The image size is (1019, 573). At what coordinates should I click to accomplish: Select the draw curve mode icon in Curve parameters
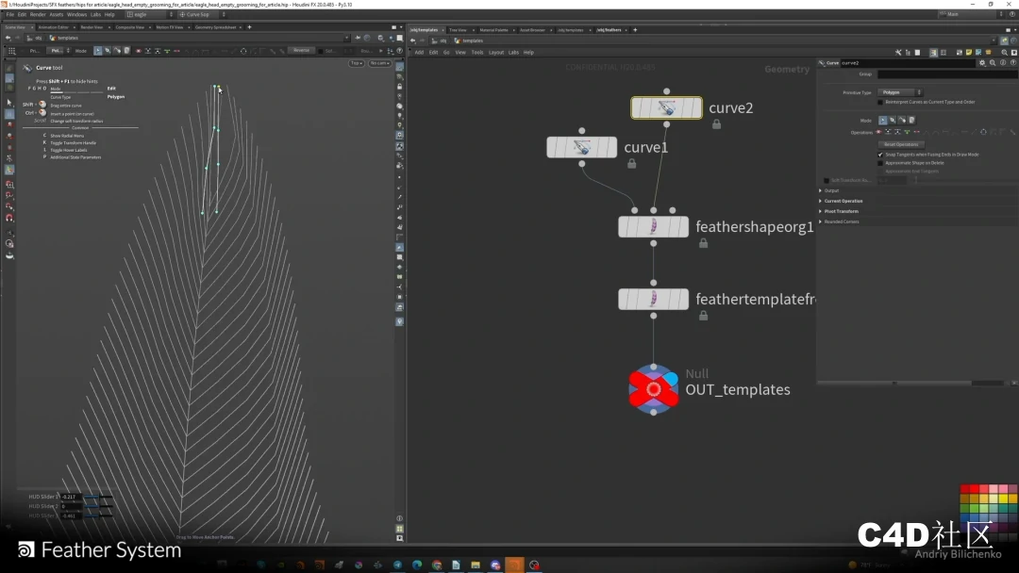pyautogui.click(x=883, y=120)
